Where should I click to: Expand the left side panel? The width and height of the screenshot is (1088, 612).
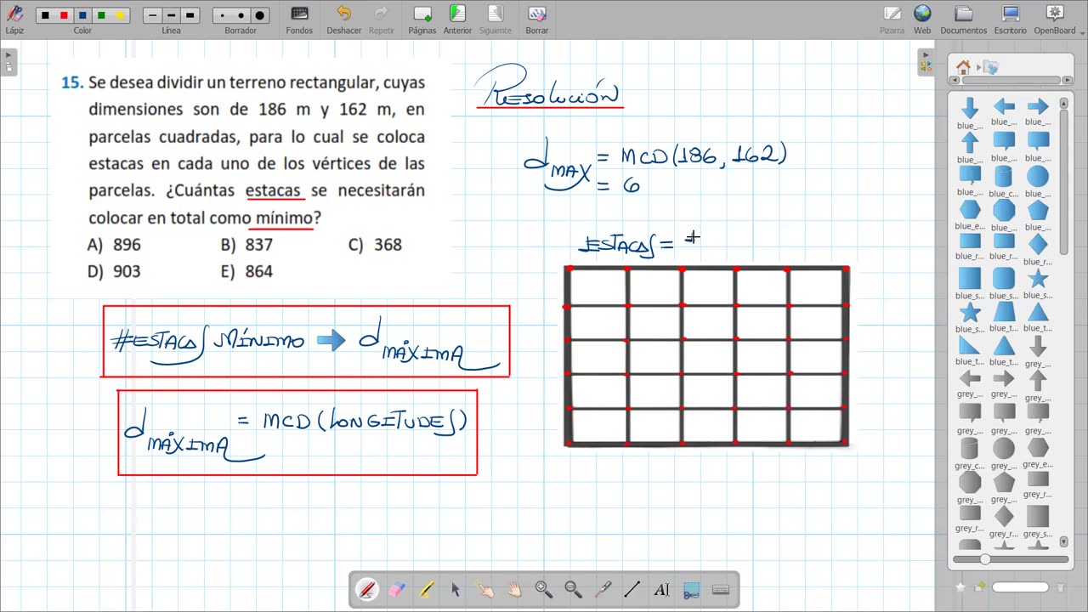point(8,62)
